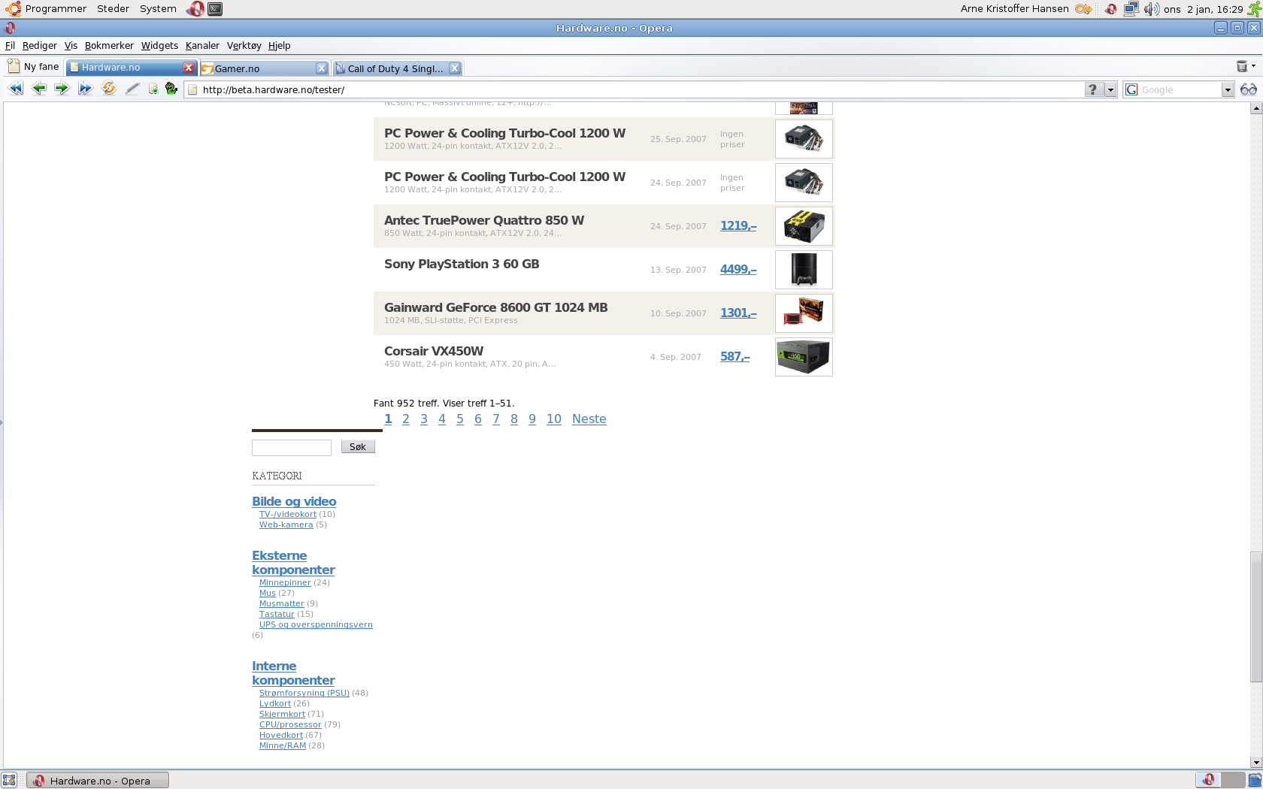Click the page with green star icon
Image resolution: width=1263 pixels, height=789 pixels.
point(153,89)
